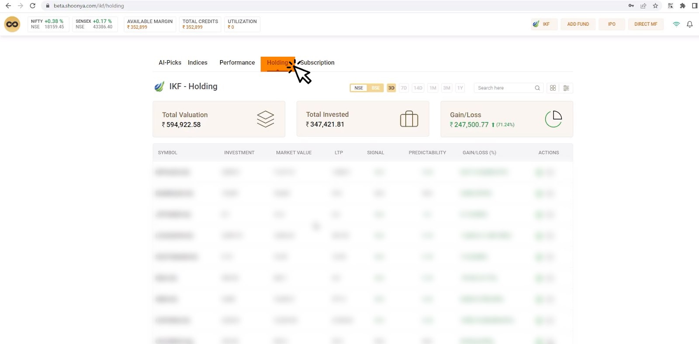The height and width of the screenshot is (344, 699).
Task: Select NSE exchange toggle
Action: [x=359, y=88]
